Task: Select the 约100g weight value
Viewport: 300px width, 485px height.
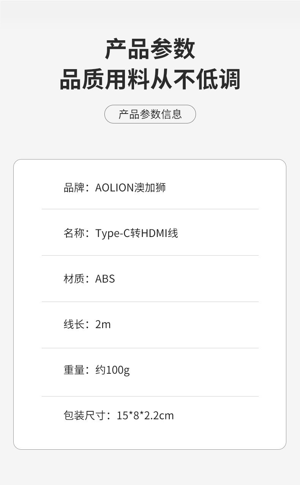Action: pyautogui.click(x=112, y=370)
